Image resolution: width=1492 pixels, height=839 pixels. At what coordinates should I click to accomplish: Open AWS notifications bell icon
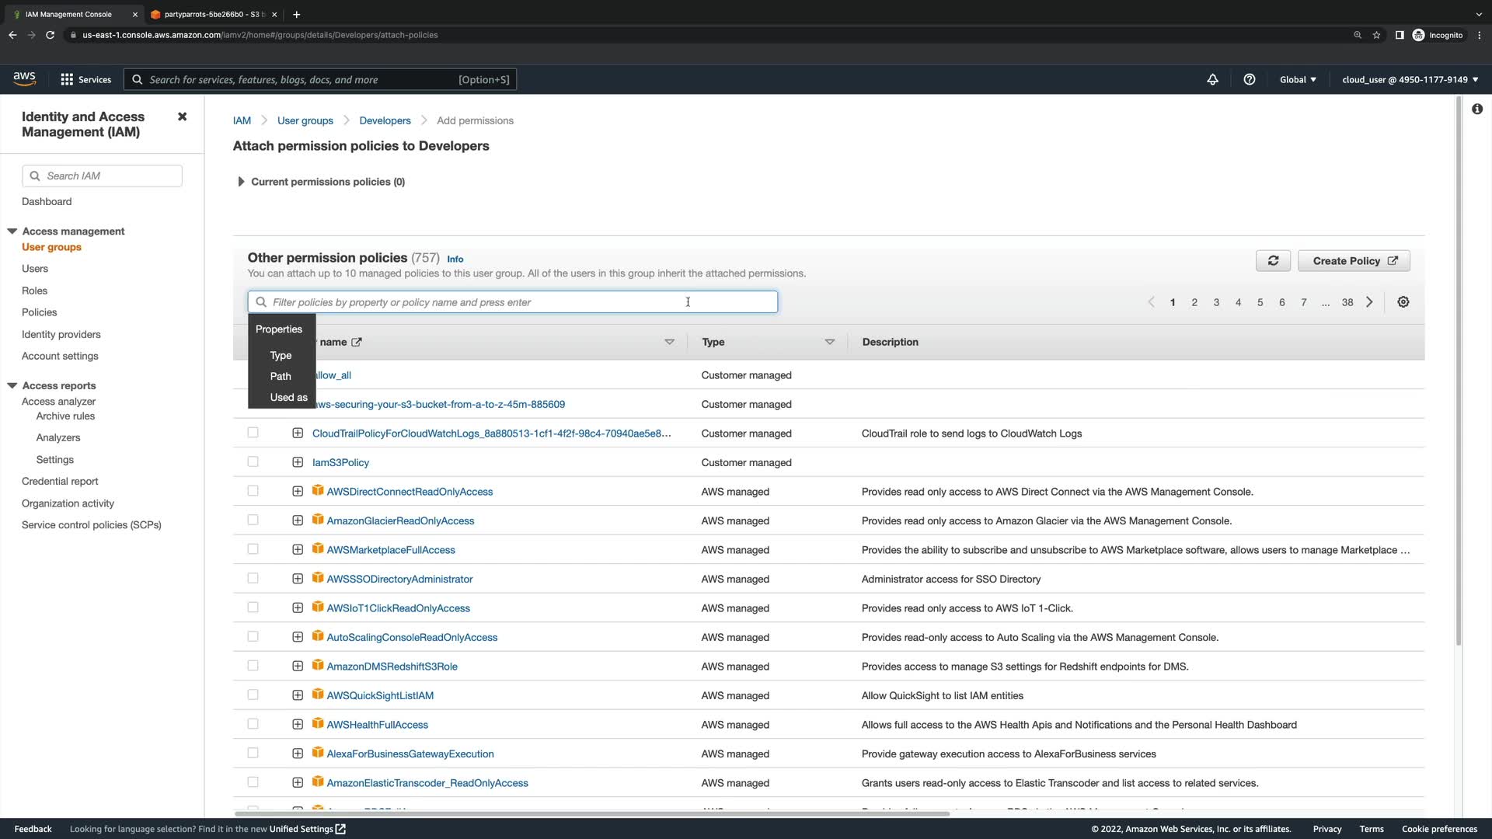point(1212,79)
